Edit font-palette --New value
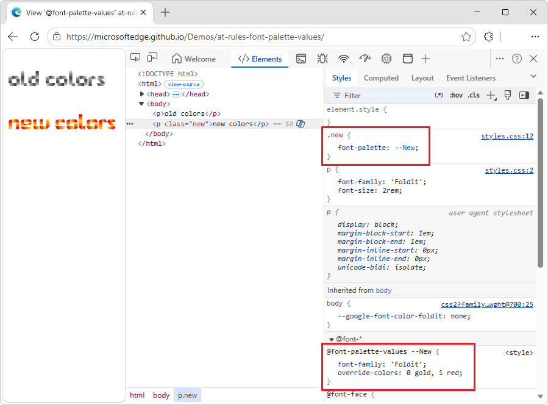548x405 pixels. pos(405,148)
